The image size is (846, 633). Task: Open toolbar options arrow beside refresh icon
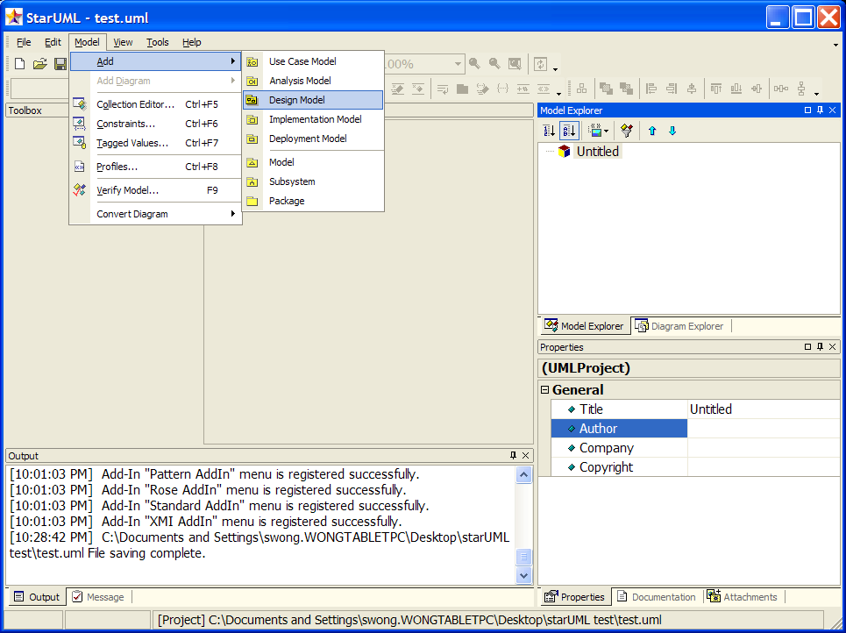pyautogui.click(x=555, y=69)
